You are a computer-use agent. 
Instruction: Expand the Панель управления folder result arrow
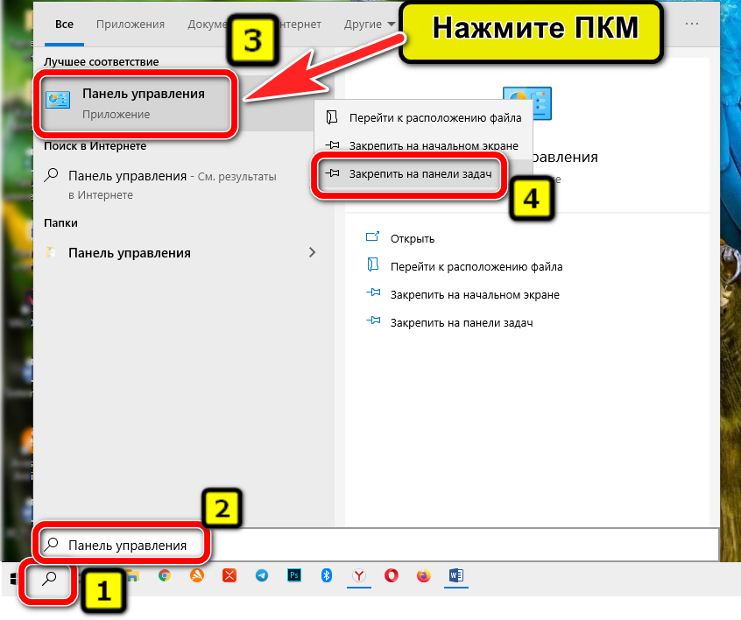[313, 253]
